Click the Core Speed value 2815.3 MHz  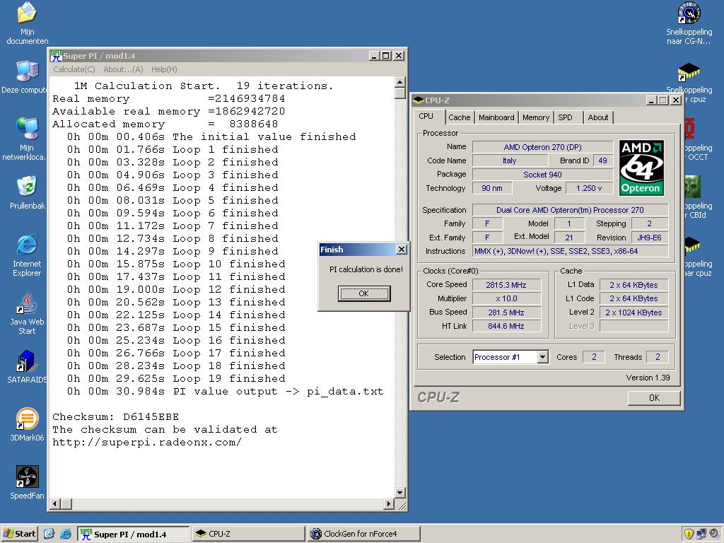point(506,285)
